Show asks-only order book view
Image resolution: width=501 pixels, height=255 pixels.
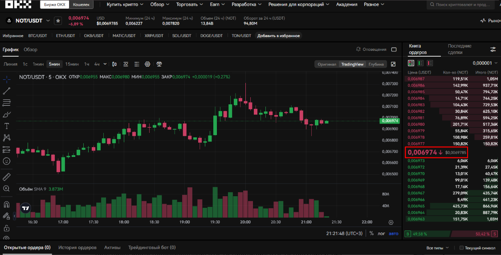pyautogui.click(x=430, y=63)
